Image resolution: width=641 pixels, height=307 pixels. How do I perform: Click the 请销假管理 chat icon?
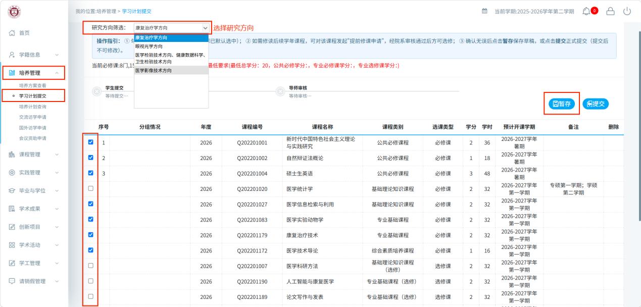tap(11, 281)
